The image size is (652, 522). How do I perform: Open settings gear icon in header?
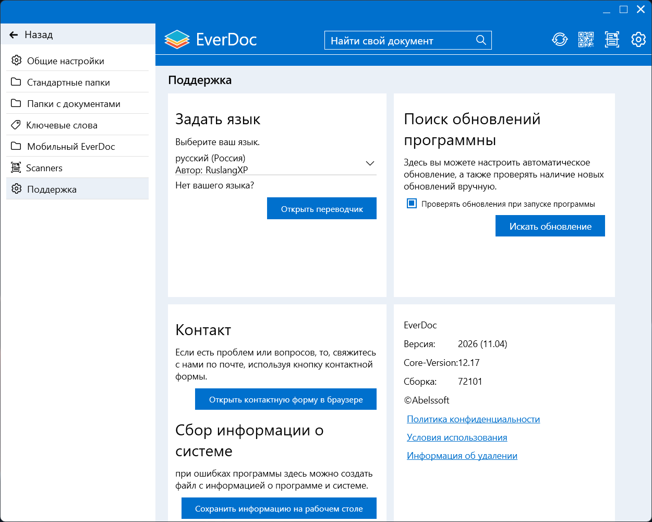tap(638, 40)
